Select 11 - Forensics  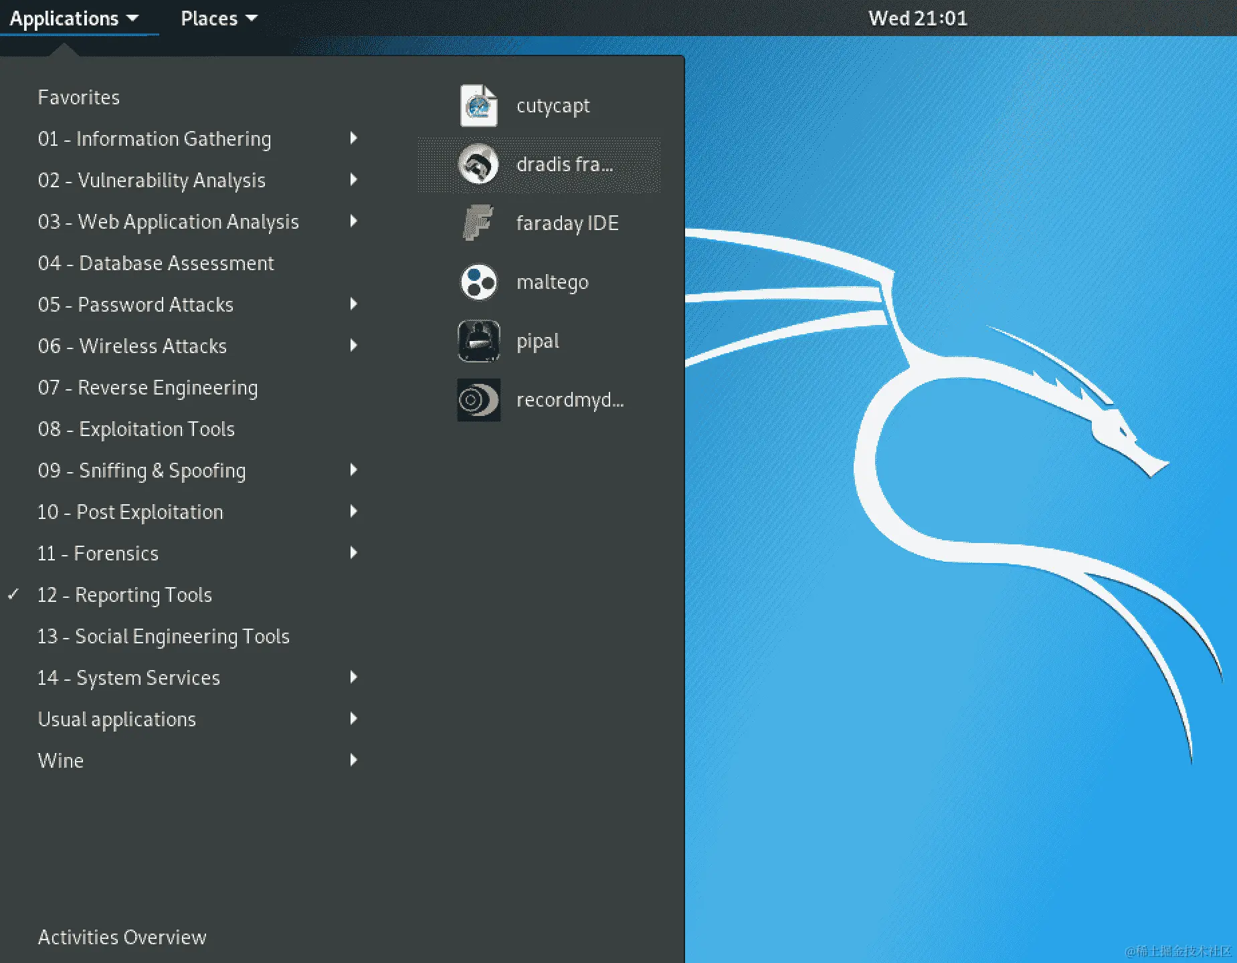98,554
